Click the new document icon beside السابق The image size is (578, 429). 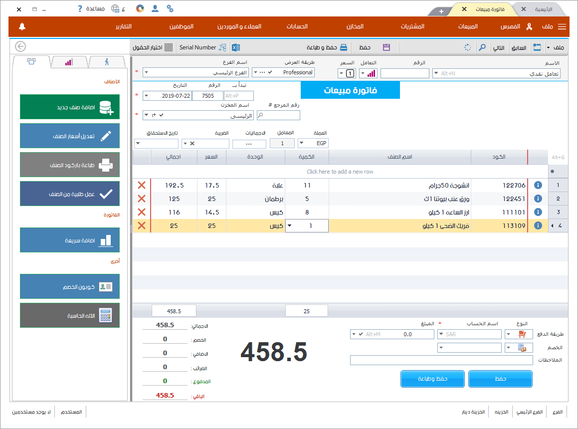pos(537,47)
